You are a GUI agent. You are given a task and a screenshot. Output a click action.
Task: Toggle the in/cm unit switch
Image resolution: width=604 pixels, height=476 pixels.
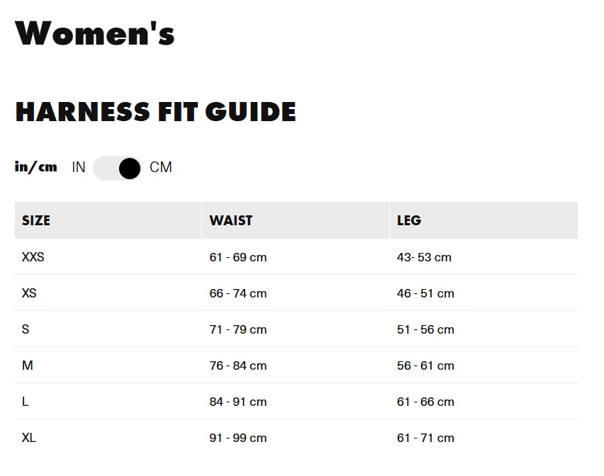tap(118, 168)
